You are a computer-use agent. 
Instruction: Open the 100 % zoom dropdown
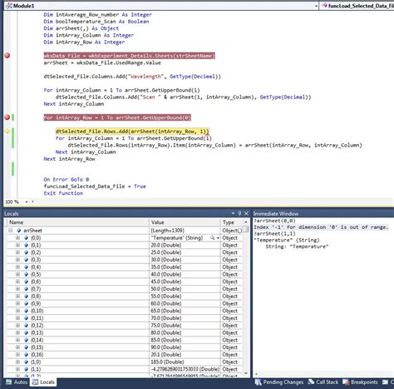point(27,202)
